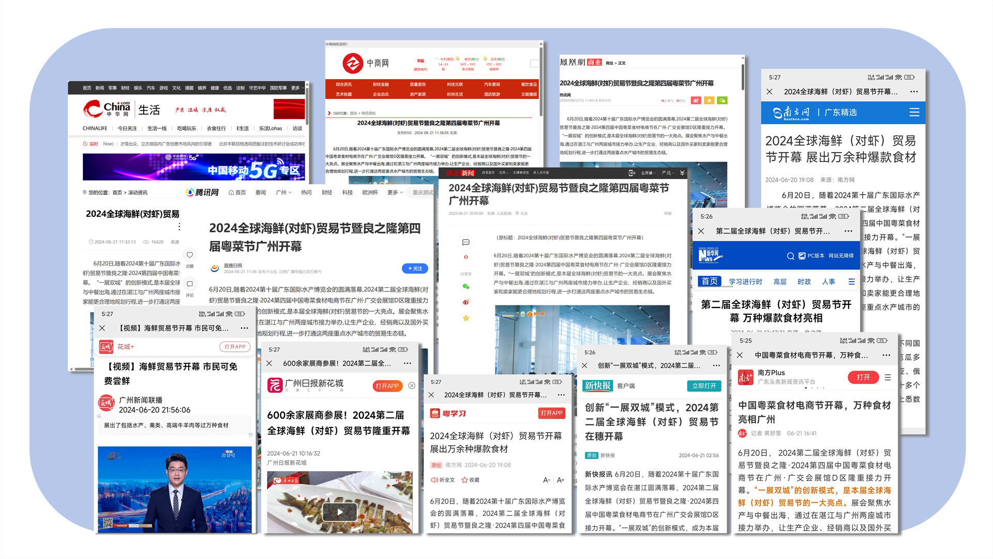Expand the 更多 dropdown in Tencent nav
The height and width of the screenshot is (559, 993).
(395, 193)
